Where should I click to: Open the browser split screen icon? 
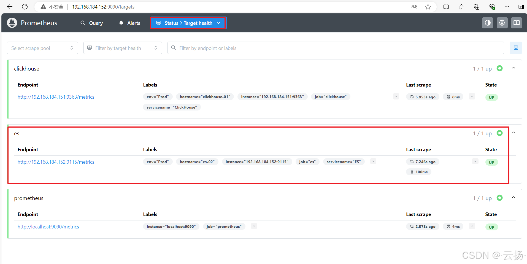click(x=446, y=7)
